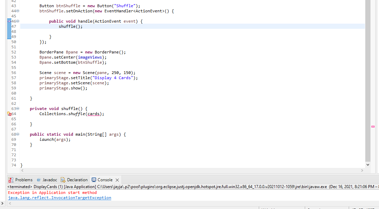This screenshot has width=379, height=209.
Task: Click the Declaration view icon
Action: [x=63, y=180]
